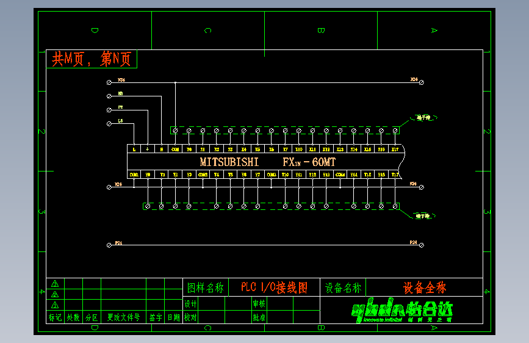Select the 更改文件号 column header
The width and height of the screenshot is (529, 343).
click(123, 317)
